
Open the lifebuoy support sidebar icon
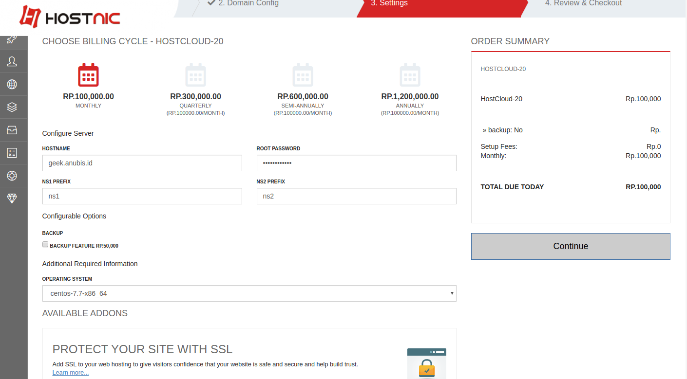[12, 176]
